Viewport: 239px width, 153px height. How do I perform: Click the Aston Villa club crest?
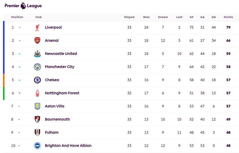[x=37, y=106]
